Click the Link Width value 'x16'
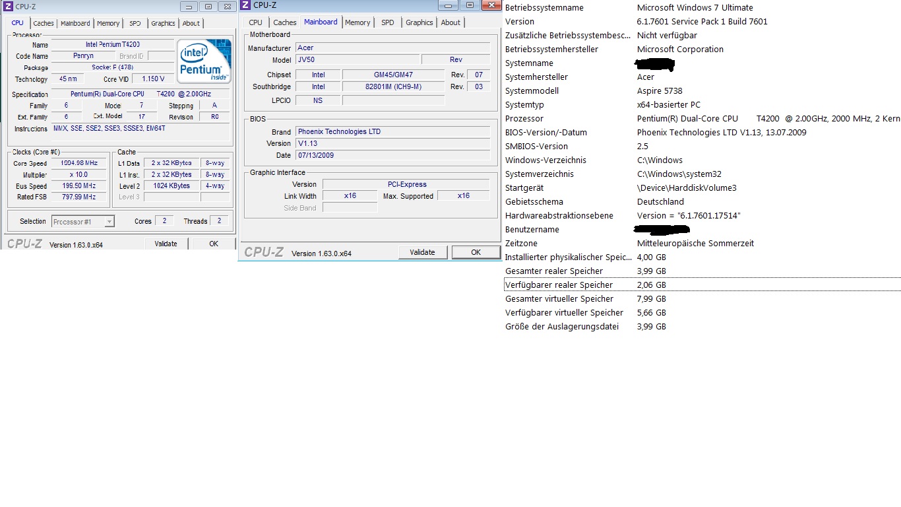This screenshot has height=507, width=901. 350,196
